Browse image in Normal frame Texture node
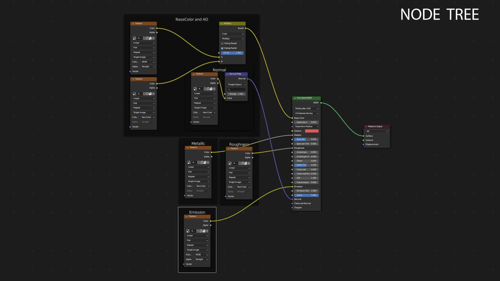The height and width of the screenshot is (281, 500). pos(195,89)
